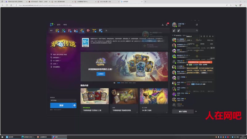The width and height of the screenshot is (247, 139).
Task: Open the 支持 support sidebar link
Action: [54, 64]
